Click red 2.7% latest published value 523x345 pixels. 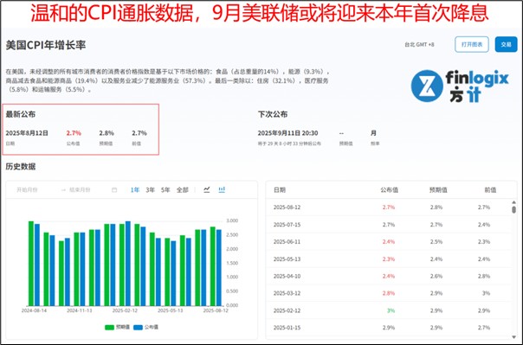point(74,133)
